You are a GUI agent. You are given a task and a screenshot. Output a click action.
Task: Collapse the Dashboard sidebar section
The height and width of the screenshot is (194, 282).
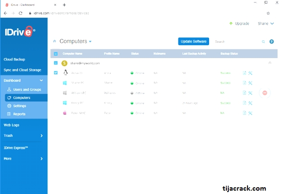tap(41, 80)
